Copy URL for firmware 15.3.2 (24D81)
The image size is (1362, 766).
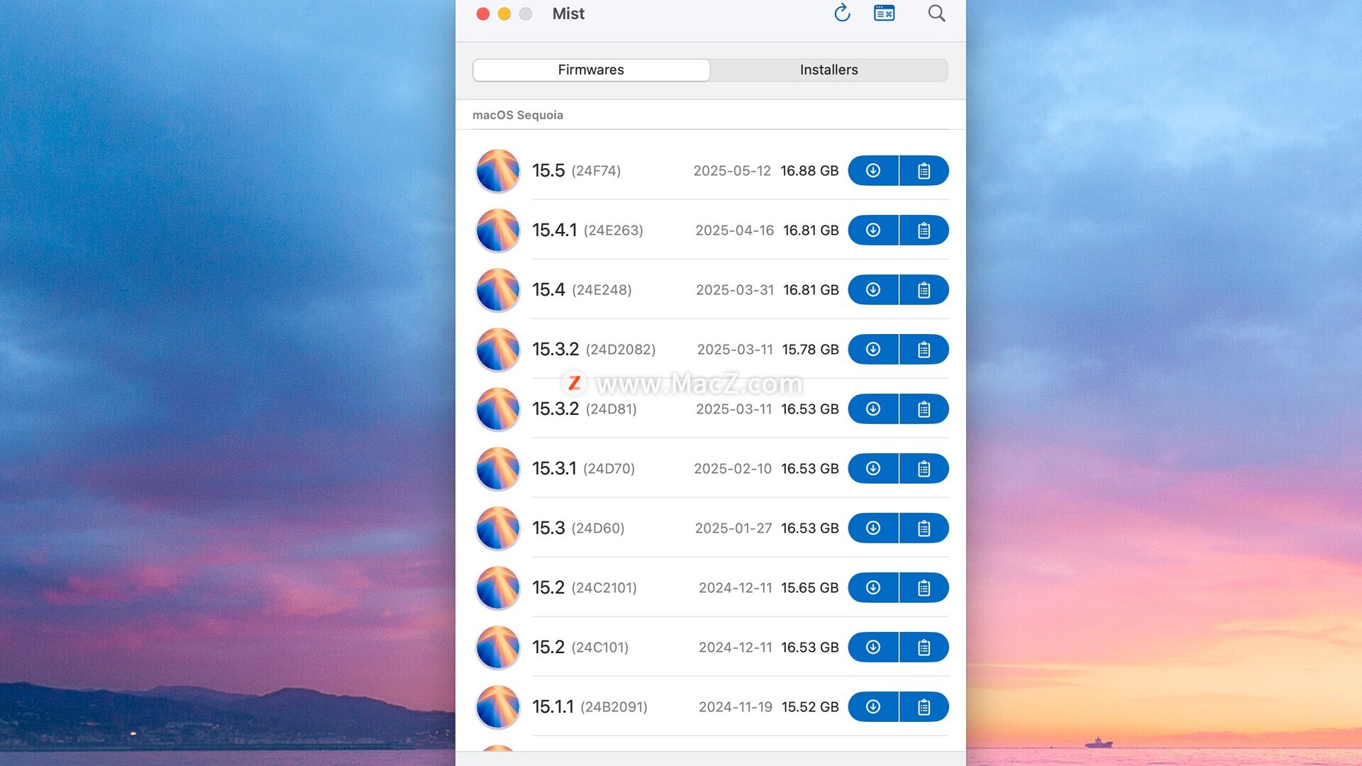pyautogui.click(x=924, y=409)
